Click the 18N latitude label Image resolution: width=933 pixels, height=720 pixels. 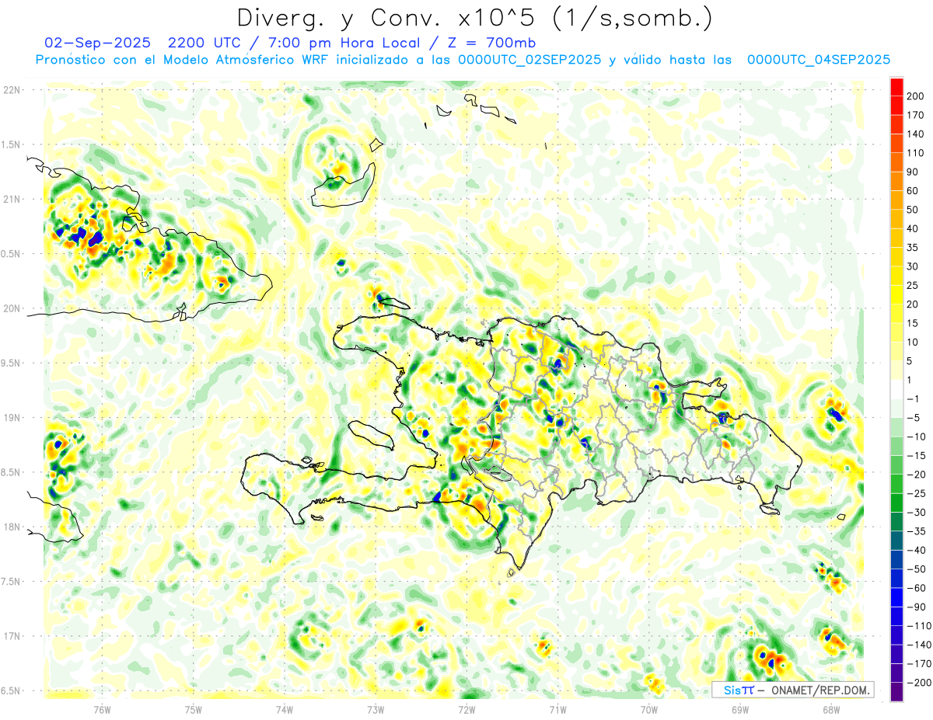12,527
